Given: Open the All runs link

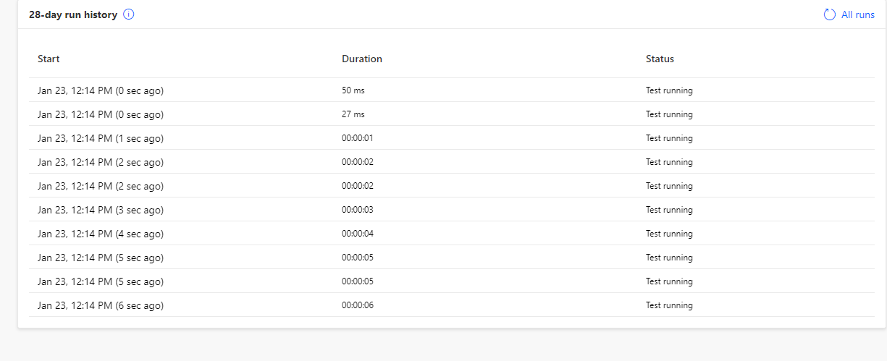Looking at the screenshot, I should pyautogui.click(x=857, y=14).
